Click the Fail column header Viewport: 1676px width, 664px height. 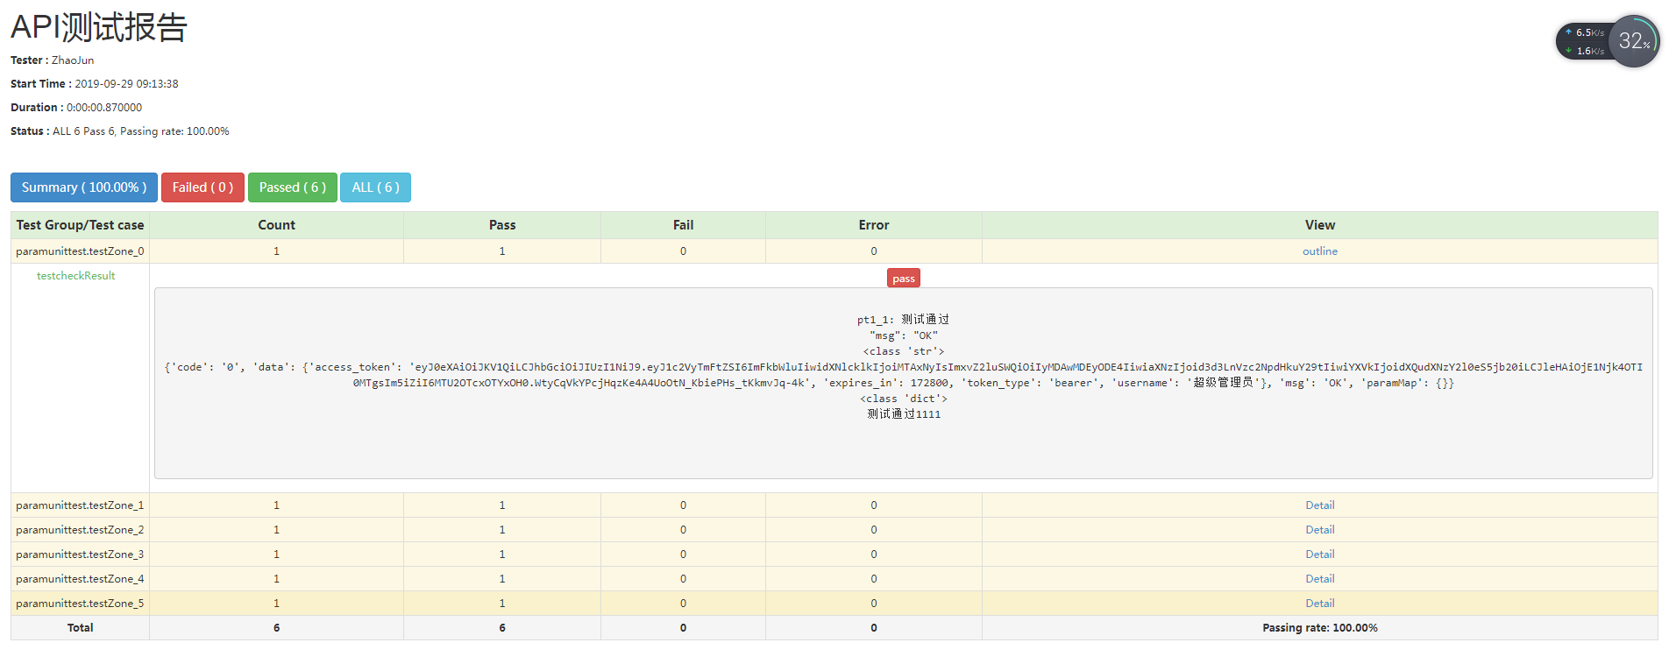coord(683,225)
